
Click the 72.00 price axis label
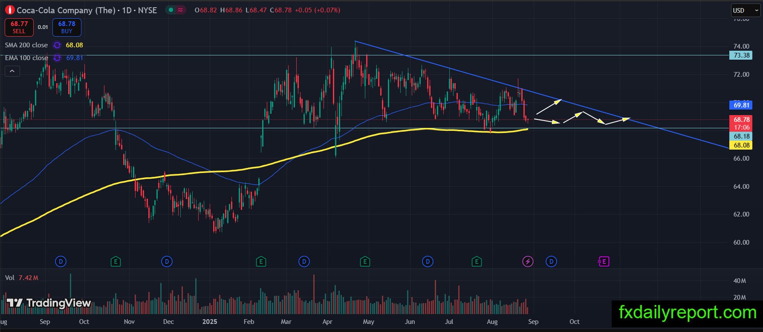741,75
